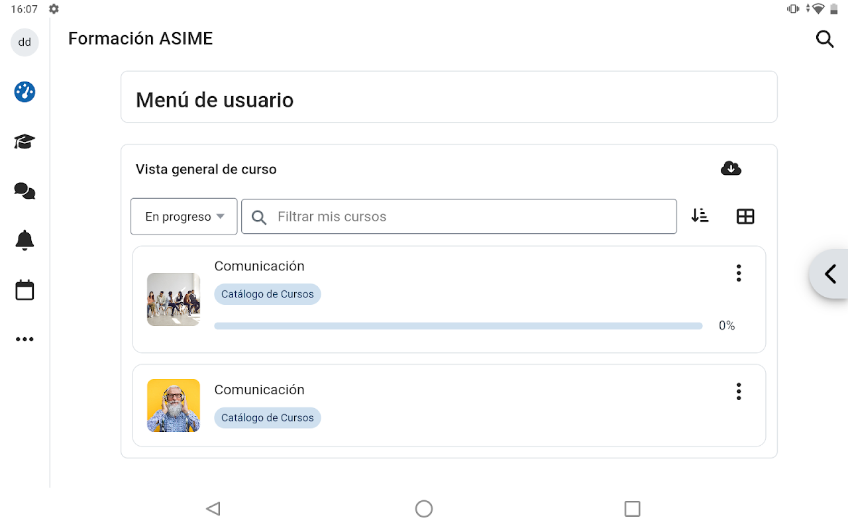Expand the En progreso filter dropdown
Screen dimensions: 848x530
[184, 217]
